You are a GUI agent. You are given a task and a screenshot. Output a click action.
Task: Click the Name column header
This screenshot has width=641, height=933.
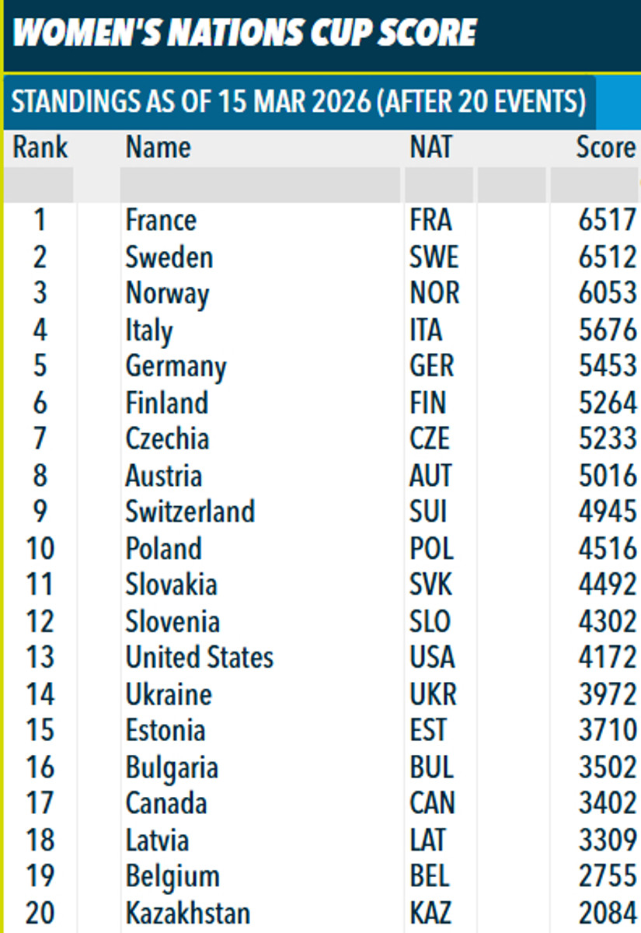(x=159, y=147)
